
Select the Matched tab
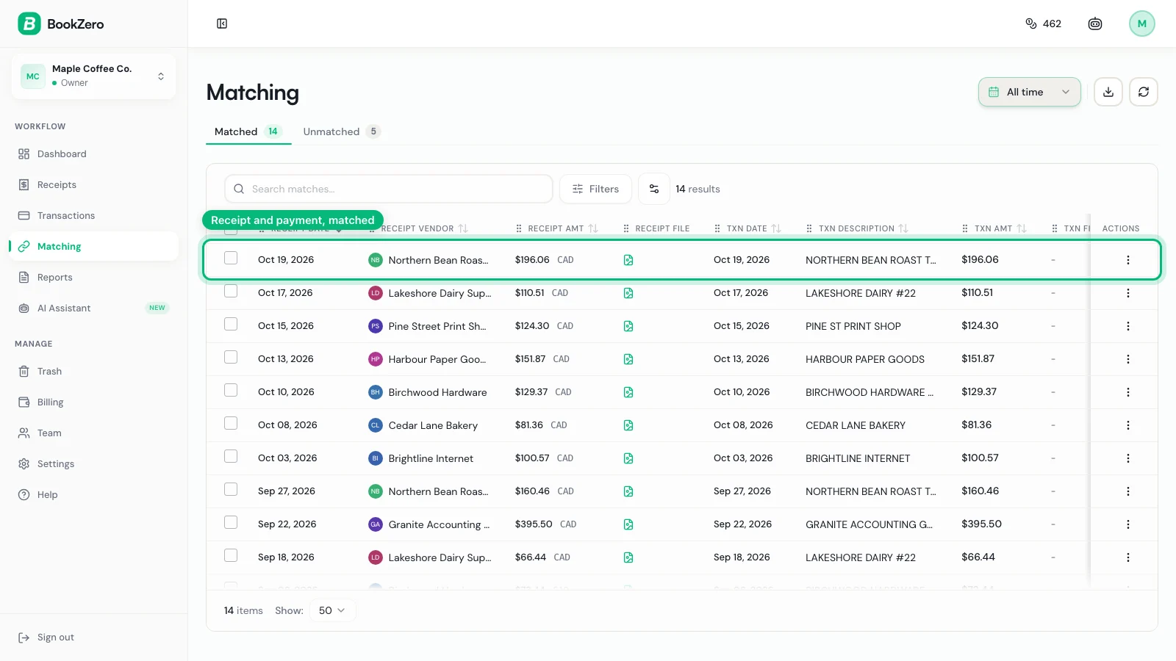pos(248,131)
